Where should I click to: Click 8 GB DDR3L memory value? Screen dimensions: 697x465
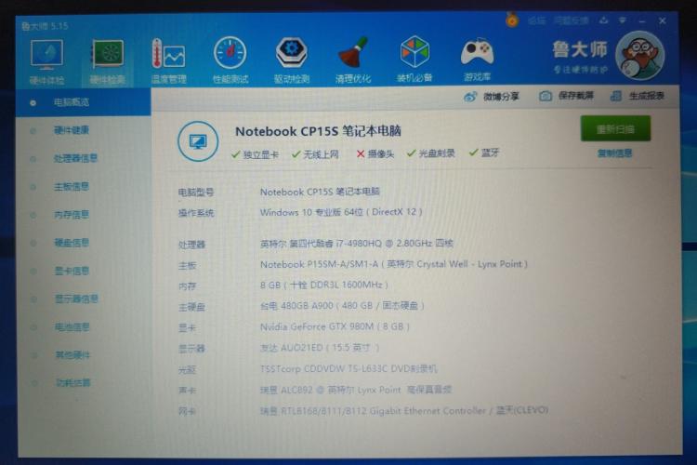coord(324,285)
